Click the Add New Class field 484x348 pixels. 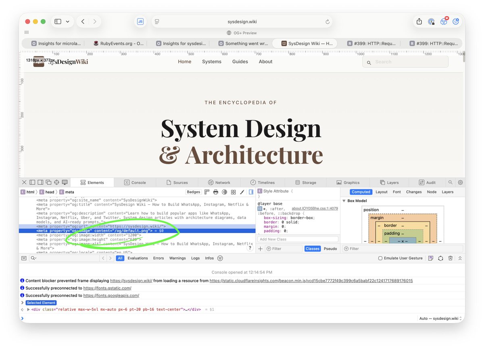click(298, 239)
